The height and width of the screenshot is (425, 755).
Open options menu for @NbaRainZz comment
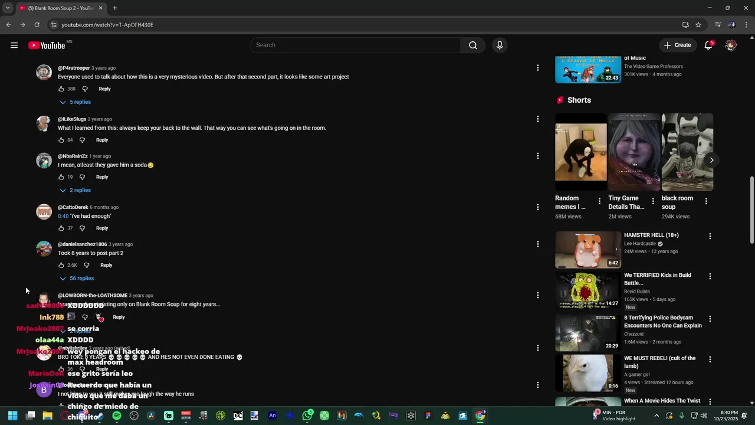[x=537, y=156]
